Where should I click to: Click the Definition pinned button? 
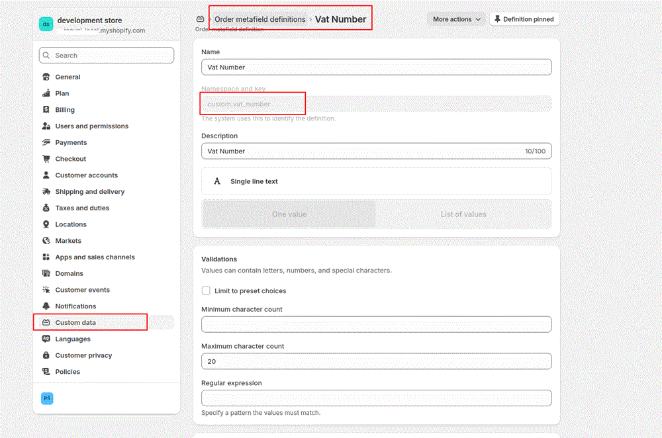[x=524, y=19]
